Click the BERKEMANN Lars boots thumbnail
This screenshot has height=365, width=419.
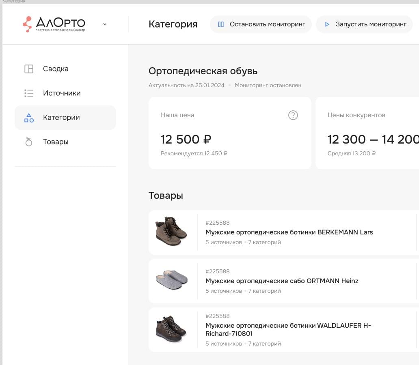171,232
